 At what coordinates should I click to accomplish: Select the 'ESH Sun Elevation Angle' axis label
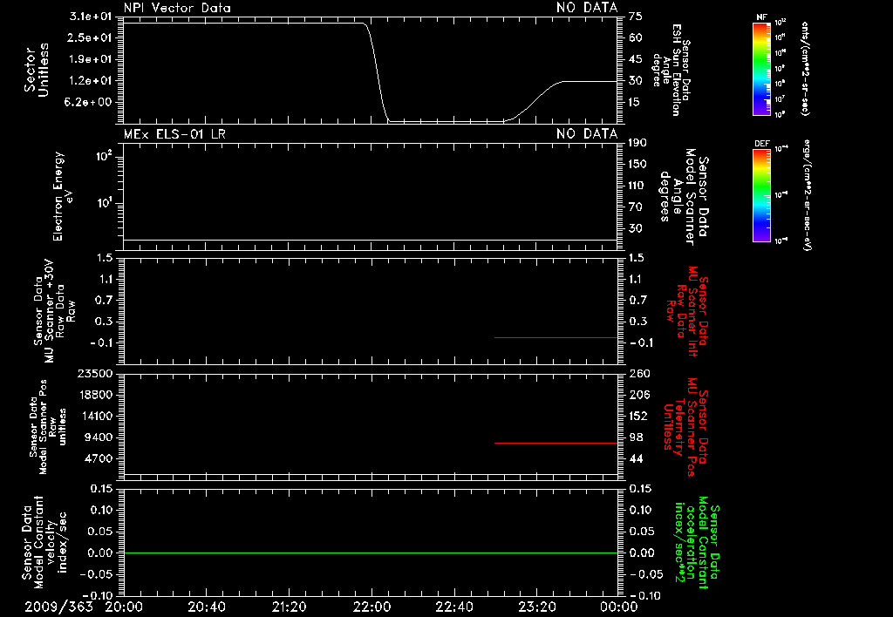(x=672, y=70)
